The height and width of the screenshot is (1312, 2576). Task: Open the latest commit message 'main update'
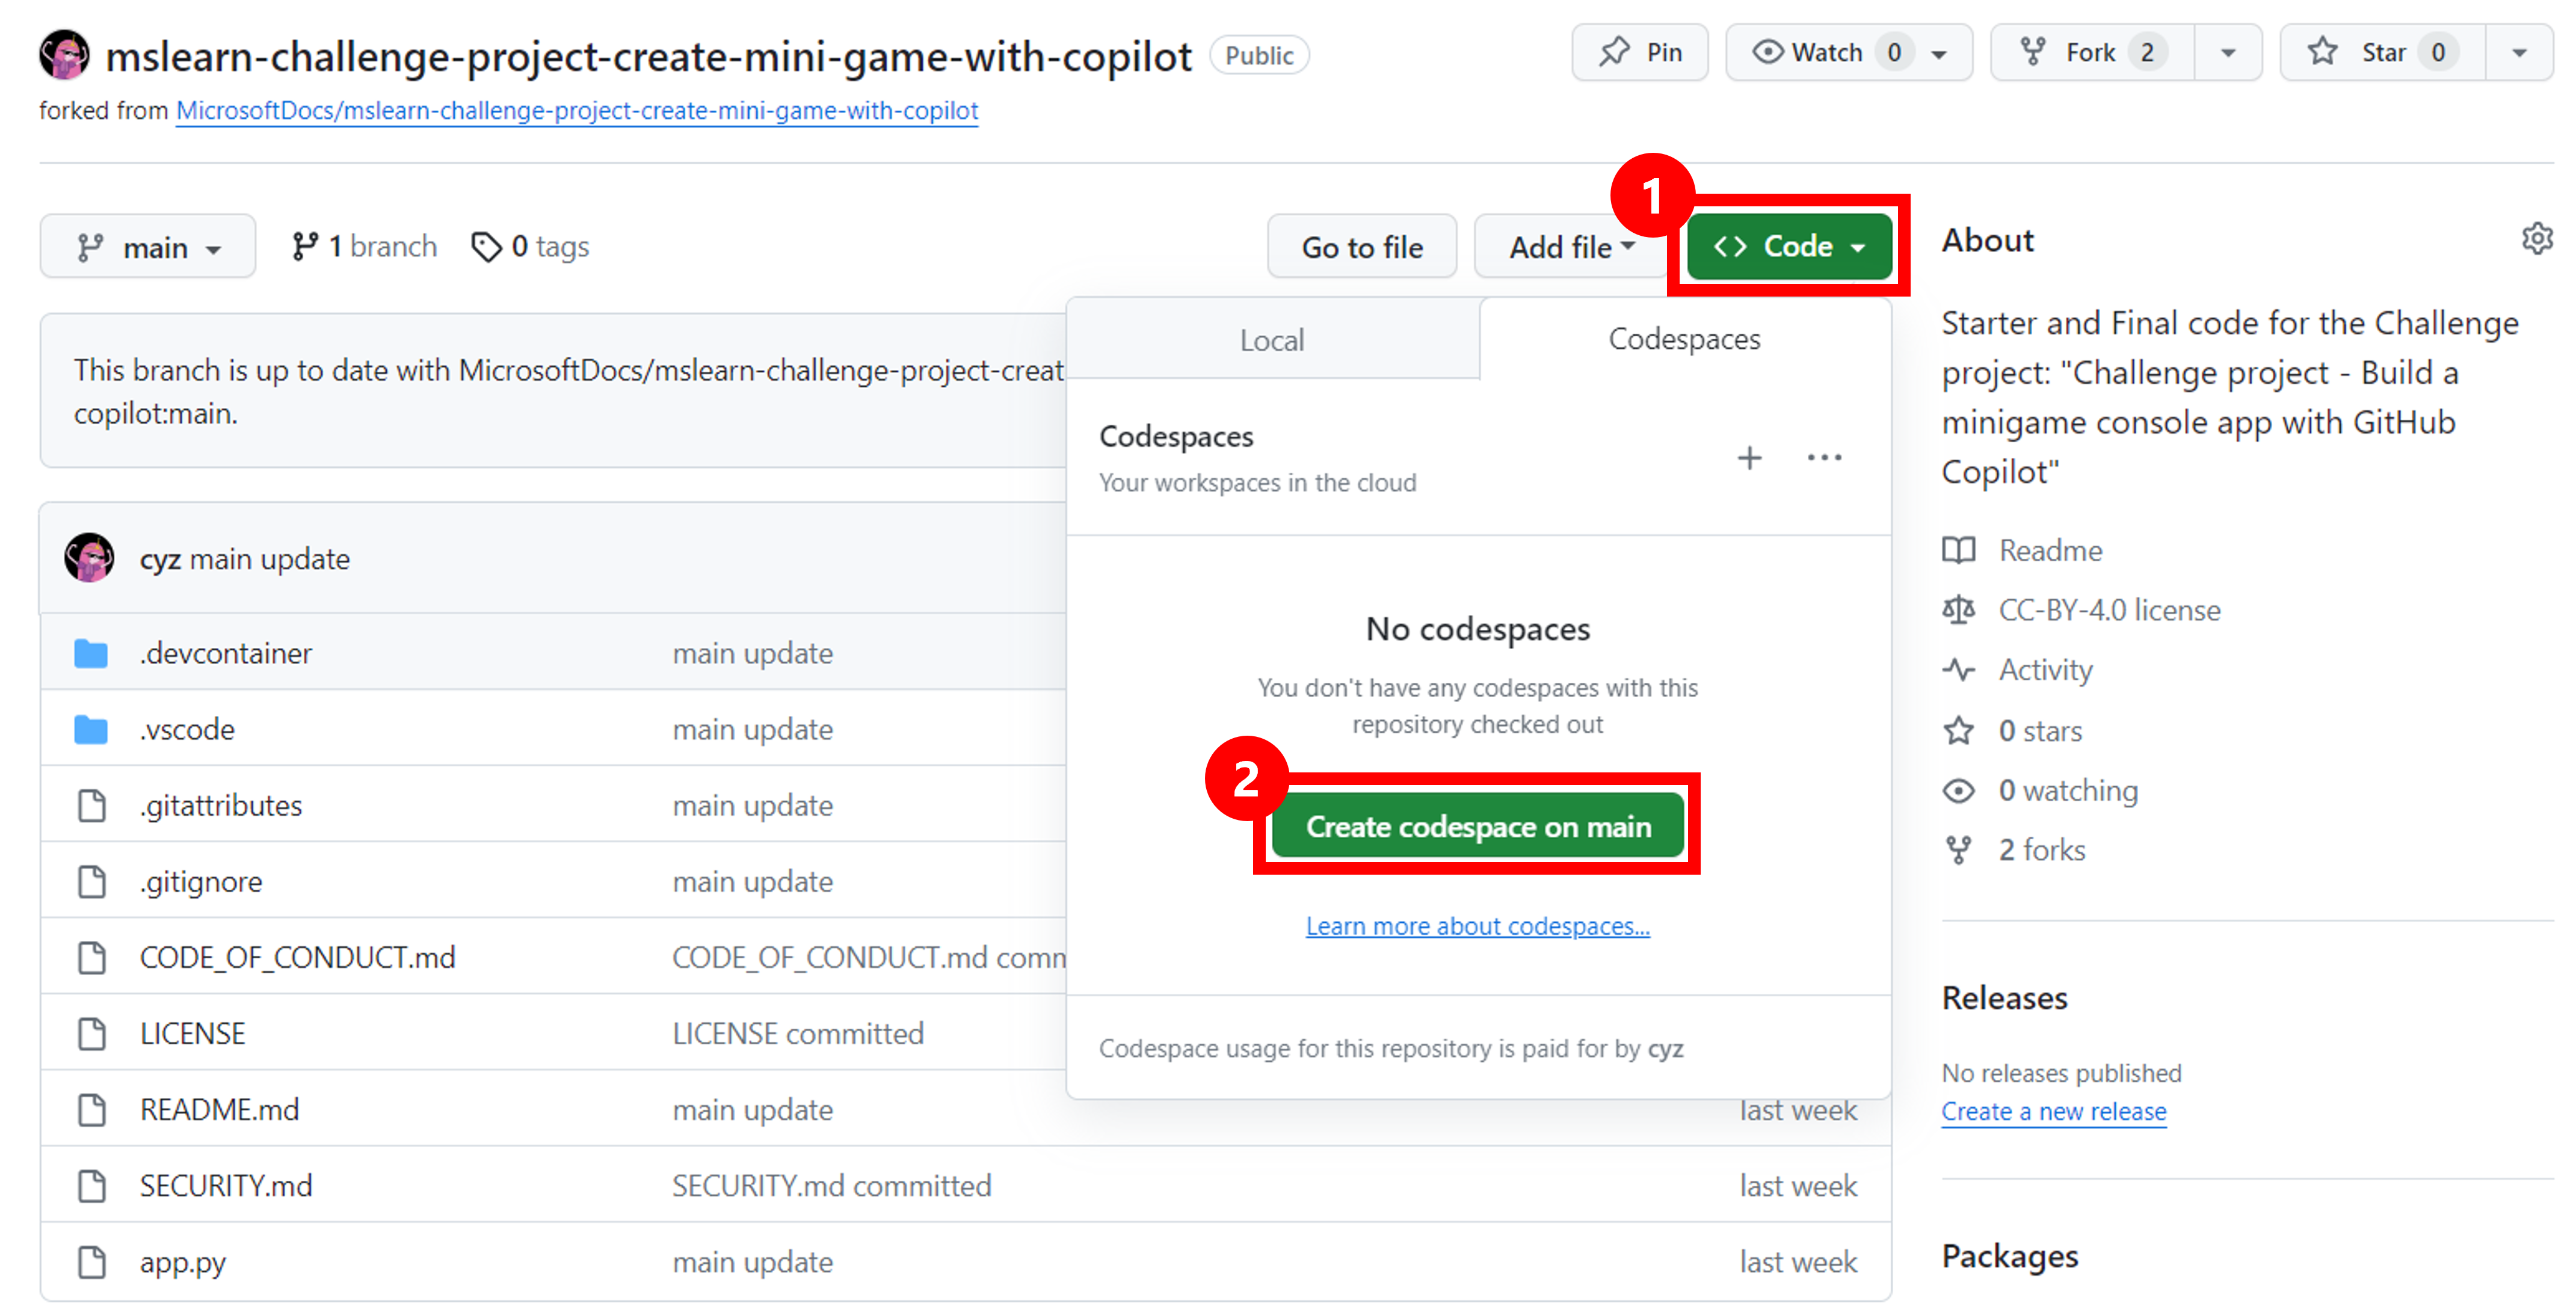coord(270,559)
